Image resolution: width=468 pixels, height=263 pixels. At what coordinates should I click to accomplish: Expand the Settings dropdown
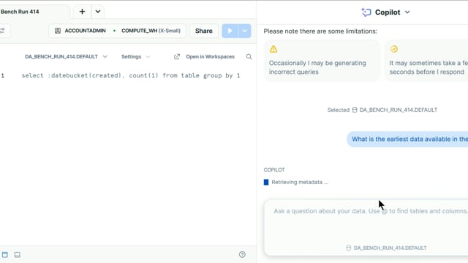coord(135,57)
